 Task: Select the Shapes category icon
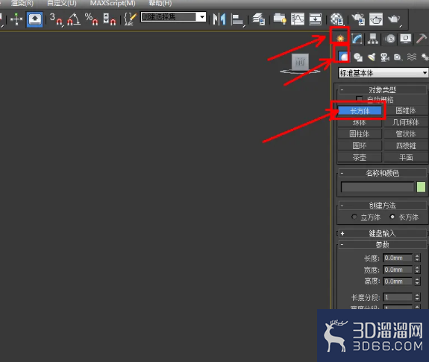358,57
